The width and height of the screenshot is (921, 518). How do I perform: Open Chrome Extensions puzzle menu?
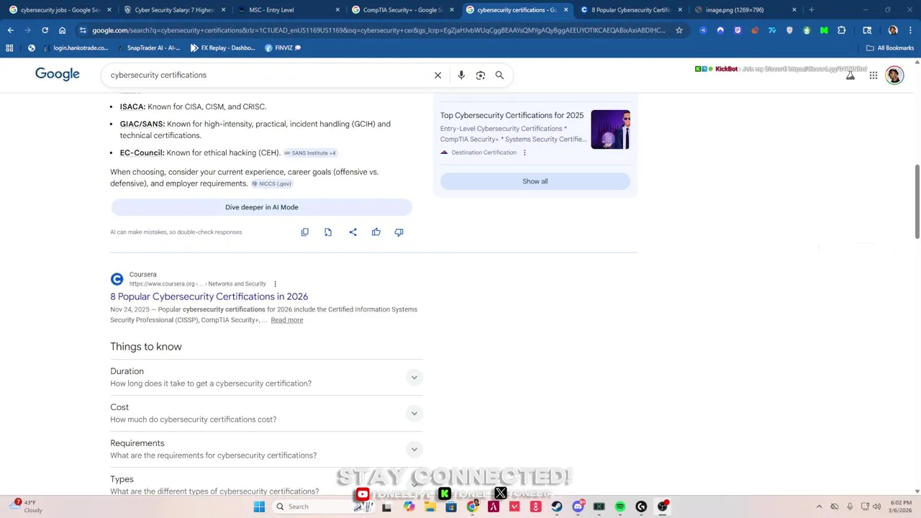click(841, 30)
